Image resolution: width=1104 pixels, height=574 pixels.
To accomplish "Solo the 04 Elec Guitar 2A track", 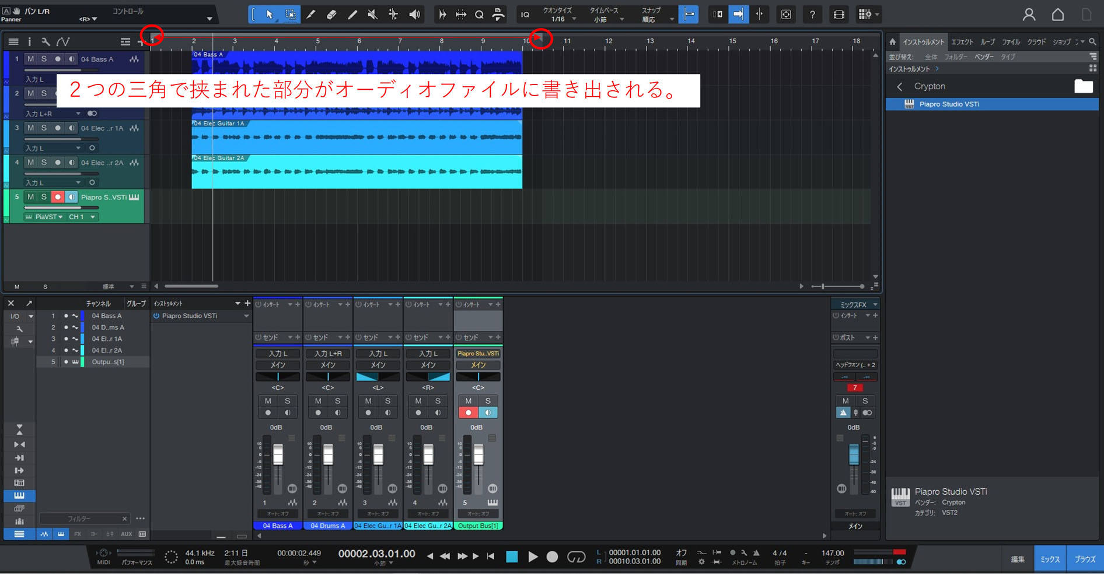I will click(44, 163).
